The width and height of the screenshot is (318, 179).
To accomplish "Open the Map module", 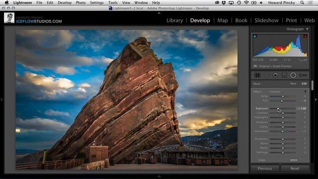I will tap(223, 20).
